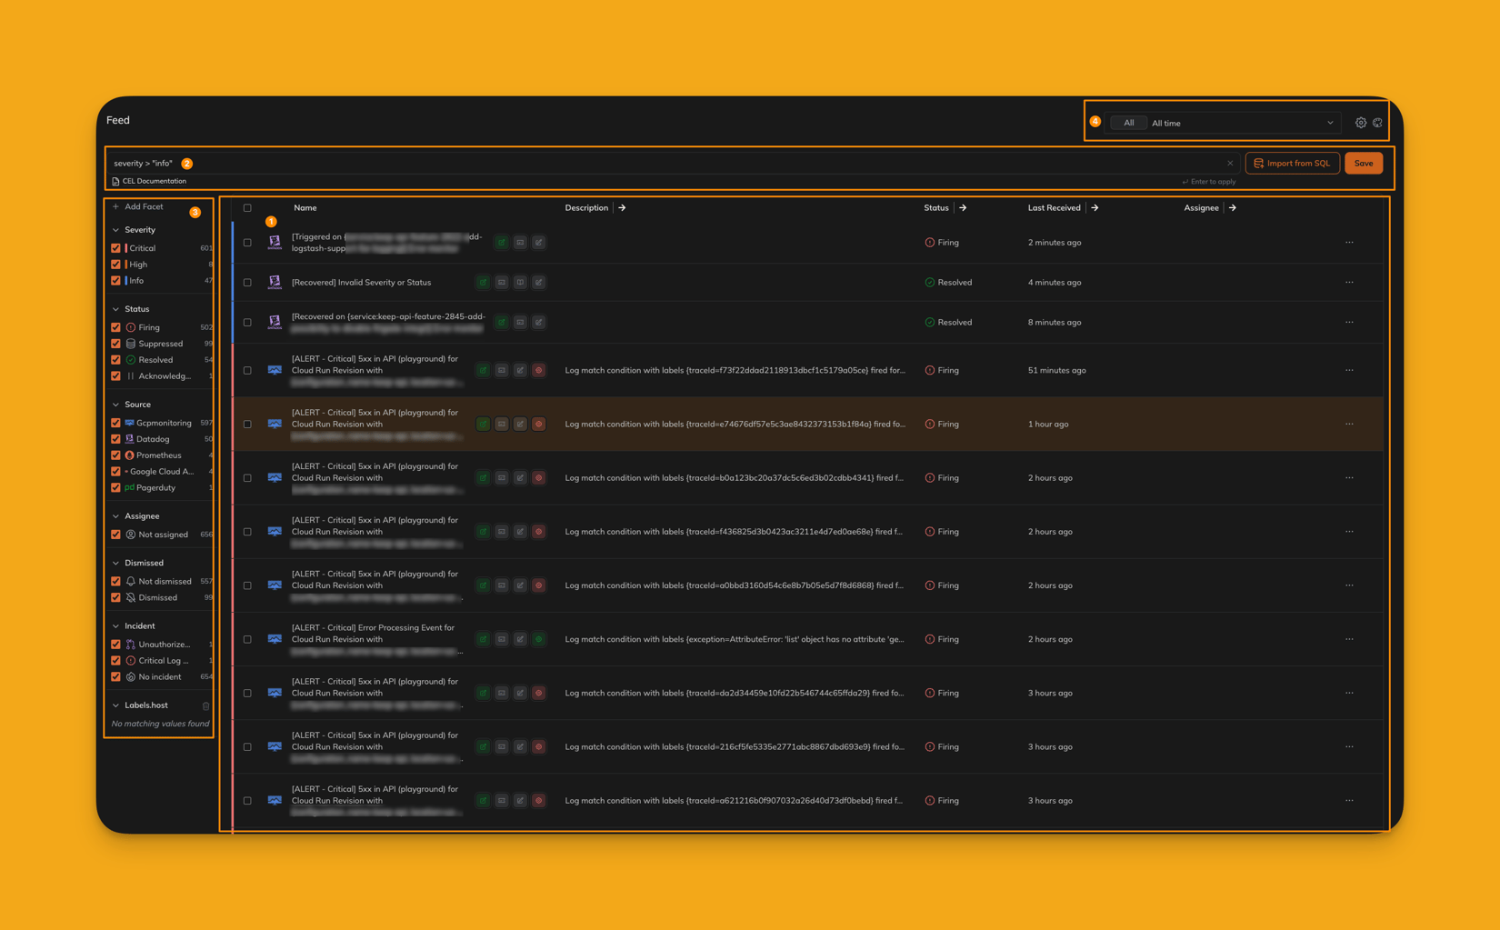Screen dimensions: 1500x930
Task: Click the red target icon on the 51 minutes ago alert
Action: click(539, 371)
